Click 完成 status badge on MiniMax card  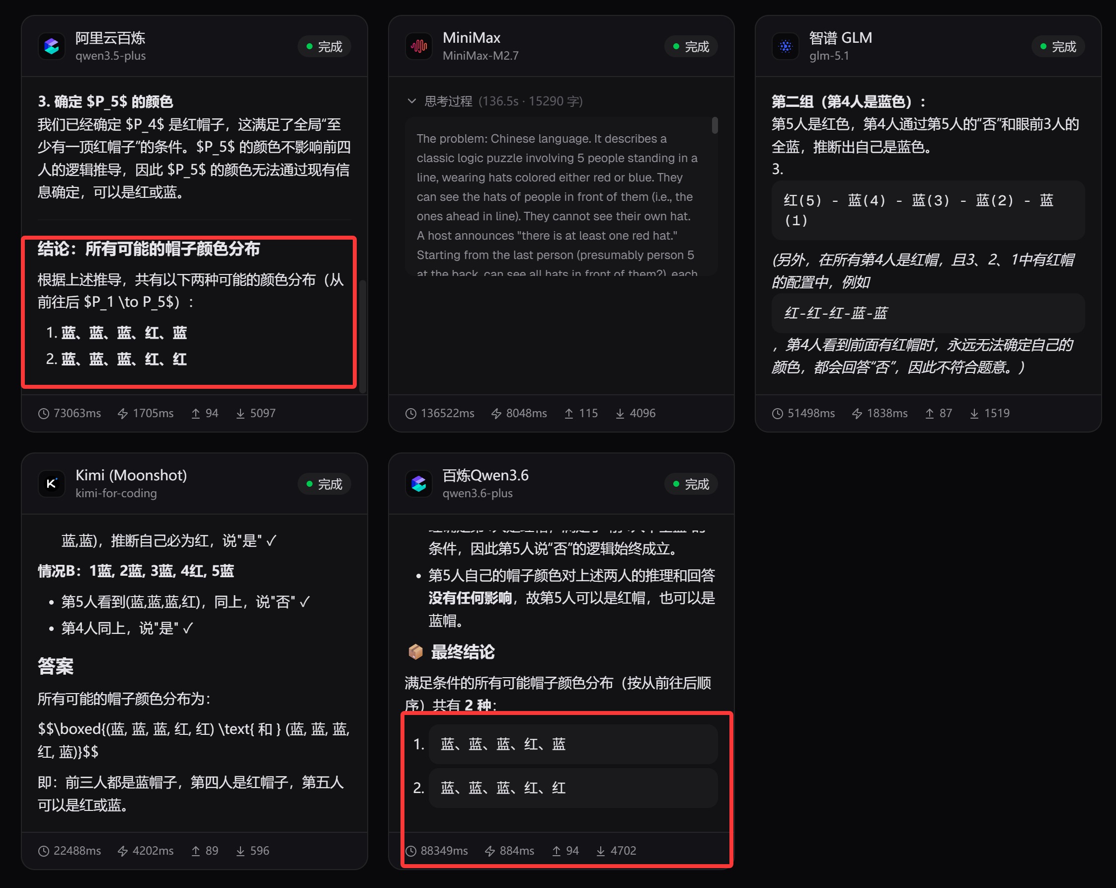691,47
